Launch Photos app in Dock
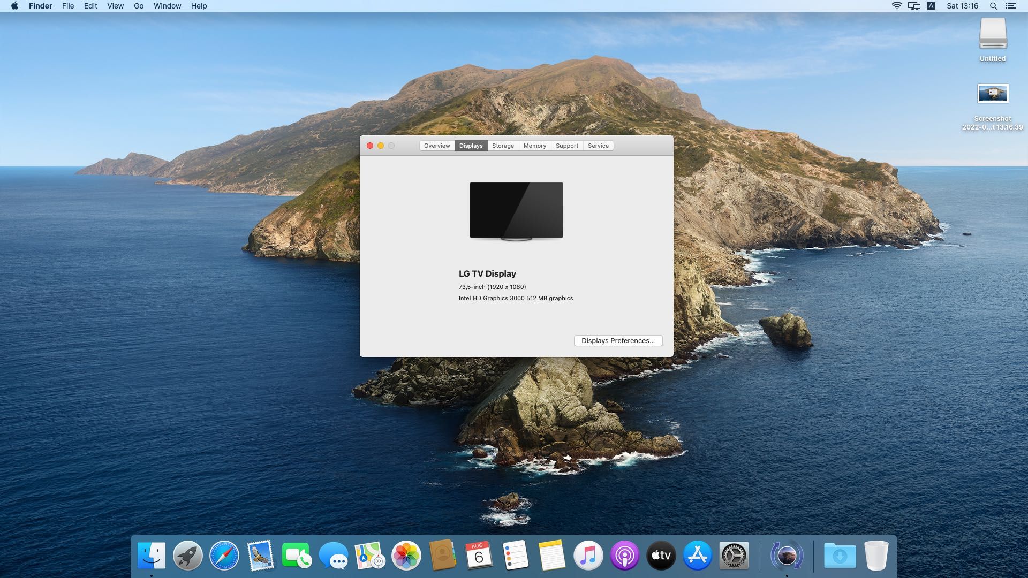The width and height of the screenshot is (1028, 578). [406, 556]
